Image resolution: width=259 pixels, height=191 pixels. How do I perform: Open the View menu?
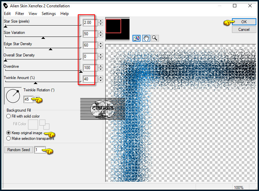tap(33, 14)
